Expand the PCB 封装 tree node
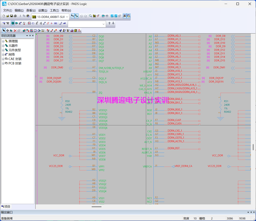 tap(3, 63)
